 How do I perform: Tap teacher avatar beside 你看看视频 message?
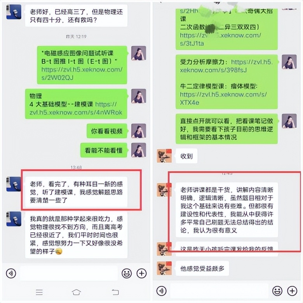(x=139, y=131)
